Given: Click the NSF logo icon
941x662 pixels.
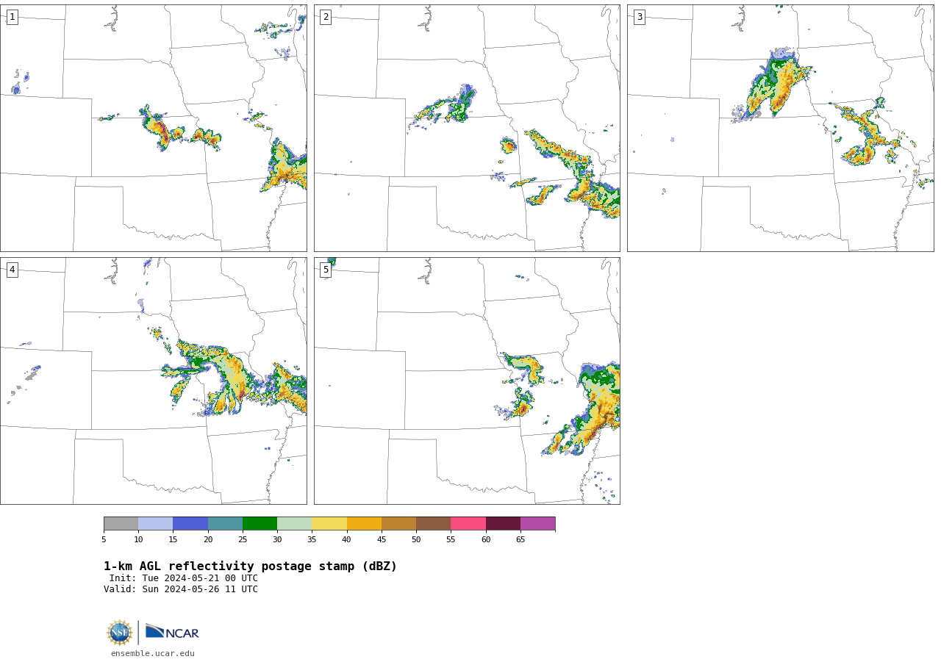Looking at the screenshot, I should (x=120, y=633).
